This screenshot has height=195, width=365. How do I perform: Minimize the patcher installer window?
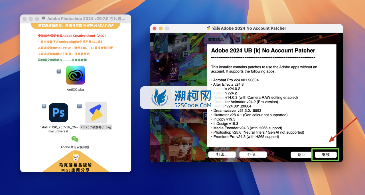[x=161, y=28]
